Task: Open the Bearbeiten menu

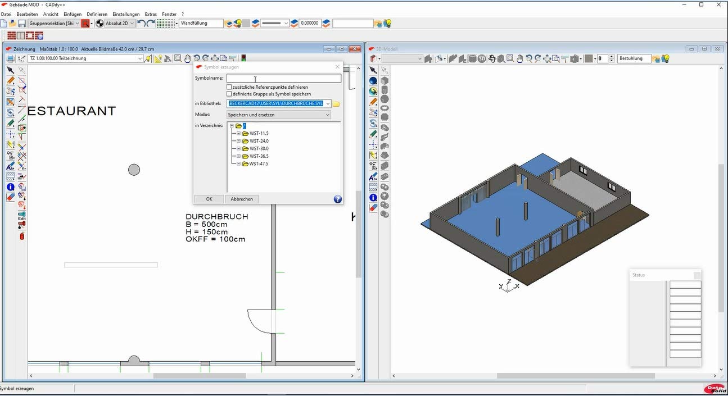Action: point(27,14)
